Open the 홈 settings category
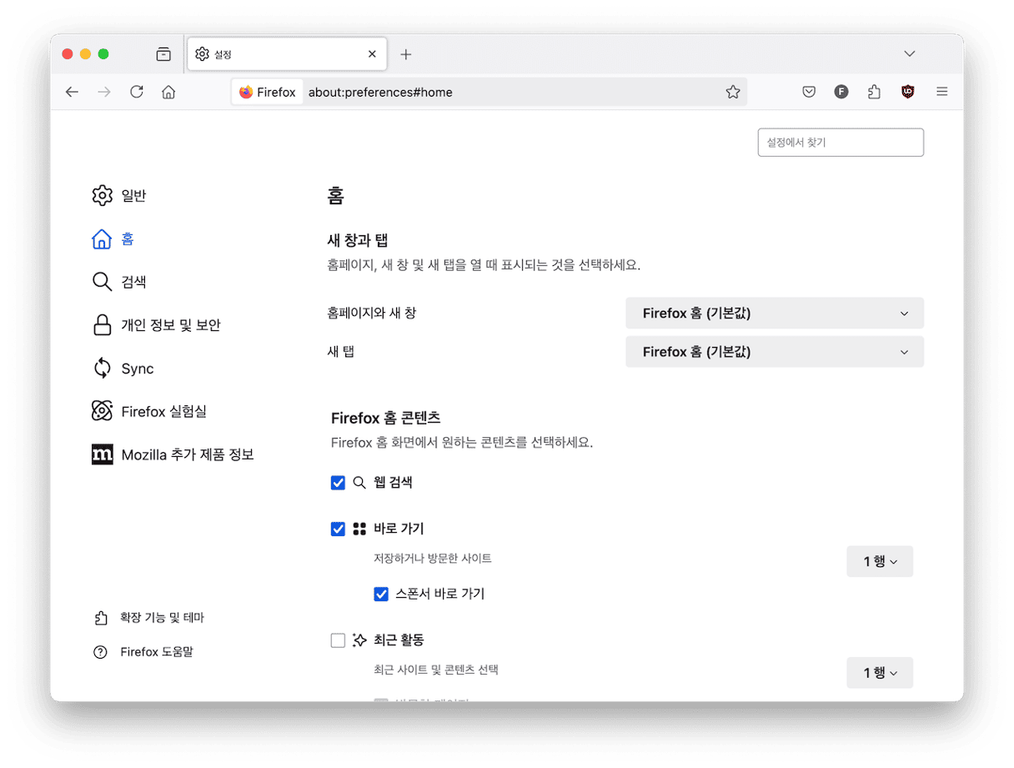1014x768 pixels. pyautogui.click(x=113, y=239)
